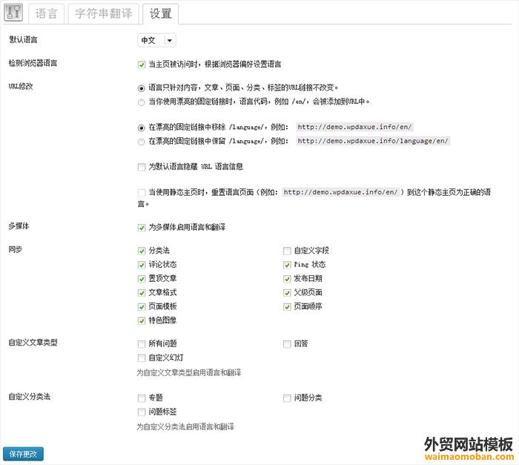Click the 保存更改 button
Viewport: 519px width, 465px height.
point(24,453)
